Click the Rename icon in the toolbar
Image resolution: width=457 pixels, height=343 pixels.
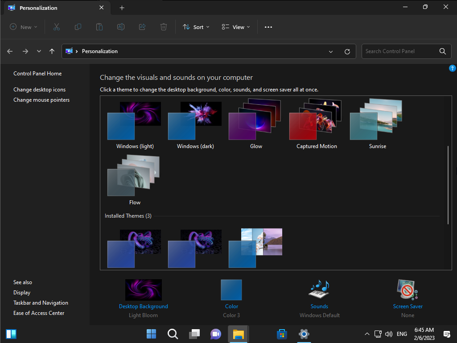pos(121,27)
